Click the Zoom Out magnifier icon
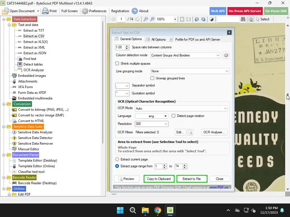Image resolution: width=290 pixels, height=217 pixels. click(146, 19)
